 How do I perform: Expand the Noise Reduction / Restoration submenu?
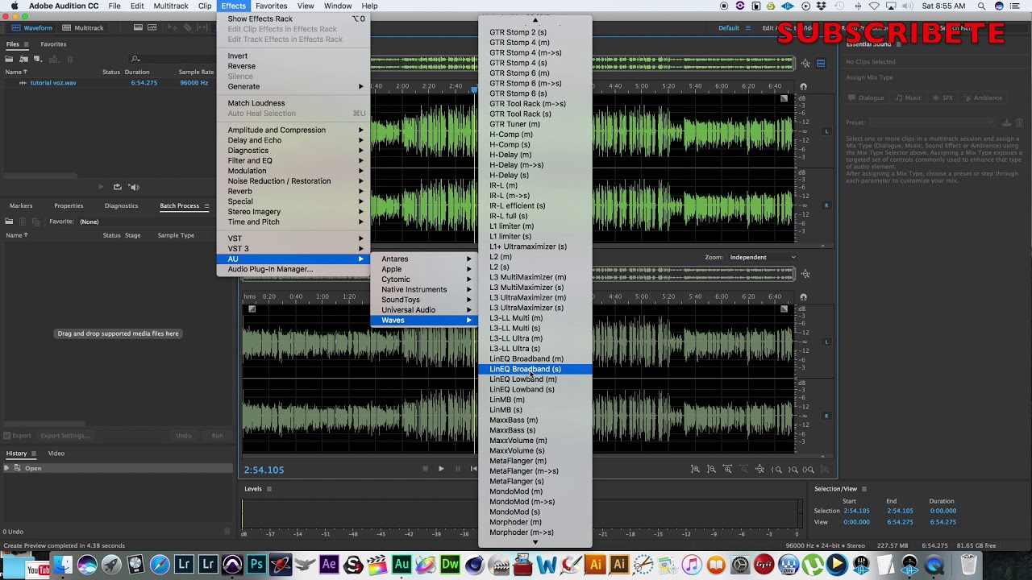click(x=293, y=181)
